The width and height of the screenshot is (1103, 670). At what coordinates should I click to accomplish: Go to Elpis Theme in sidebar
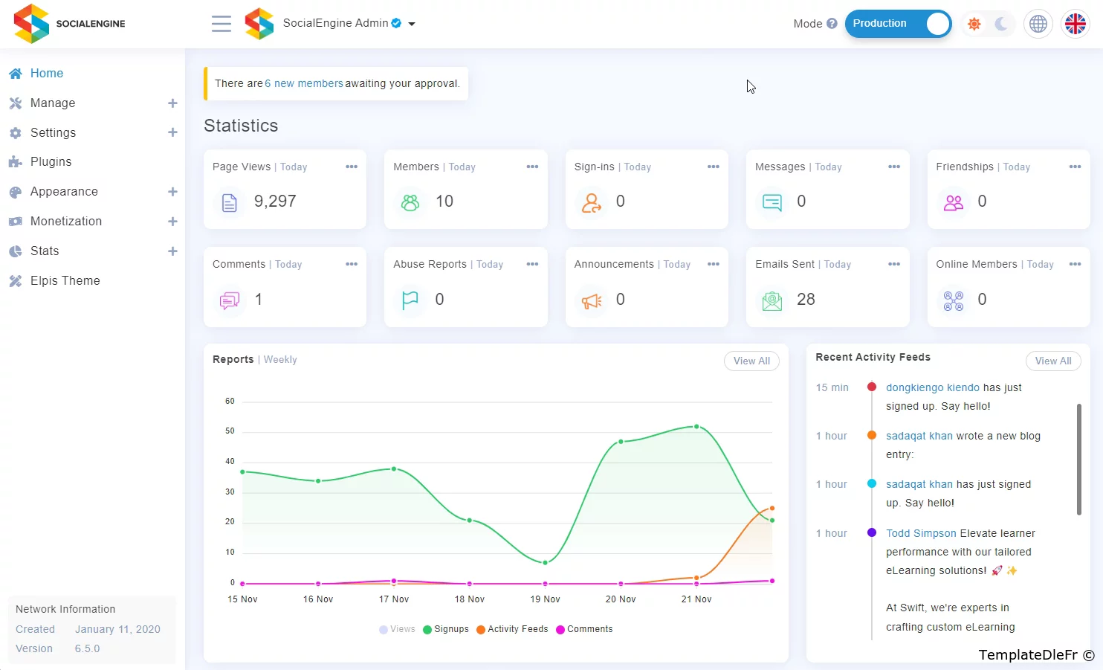tap(65, 281)
